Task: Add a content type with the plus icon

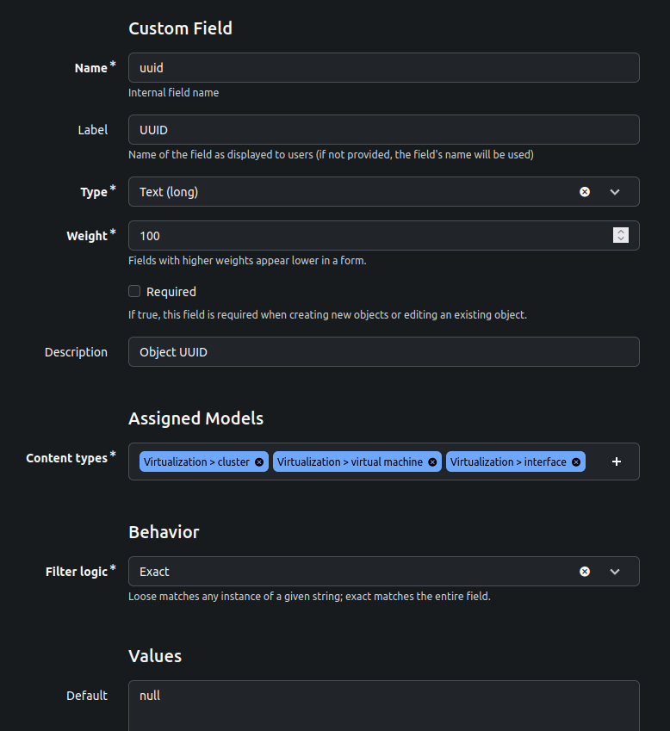Action: point(617,462)
